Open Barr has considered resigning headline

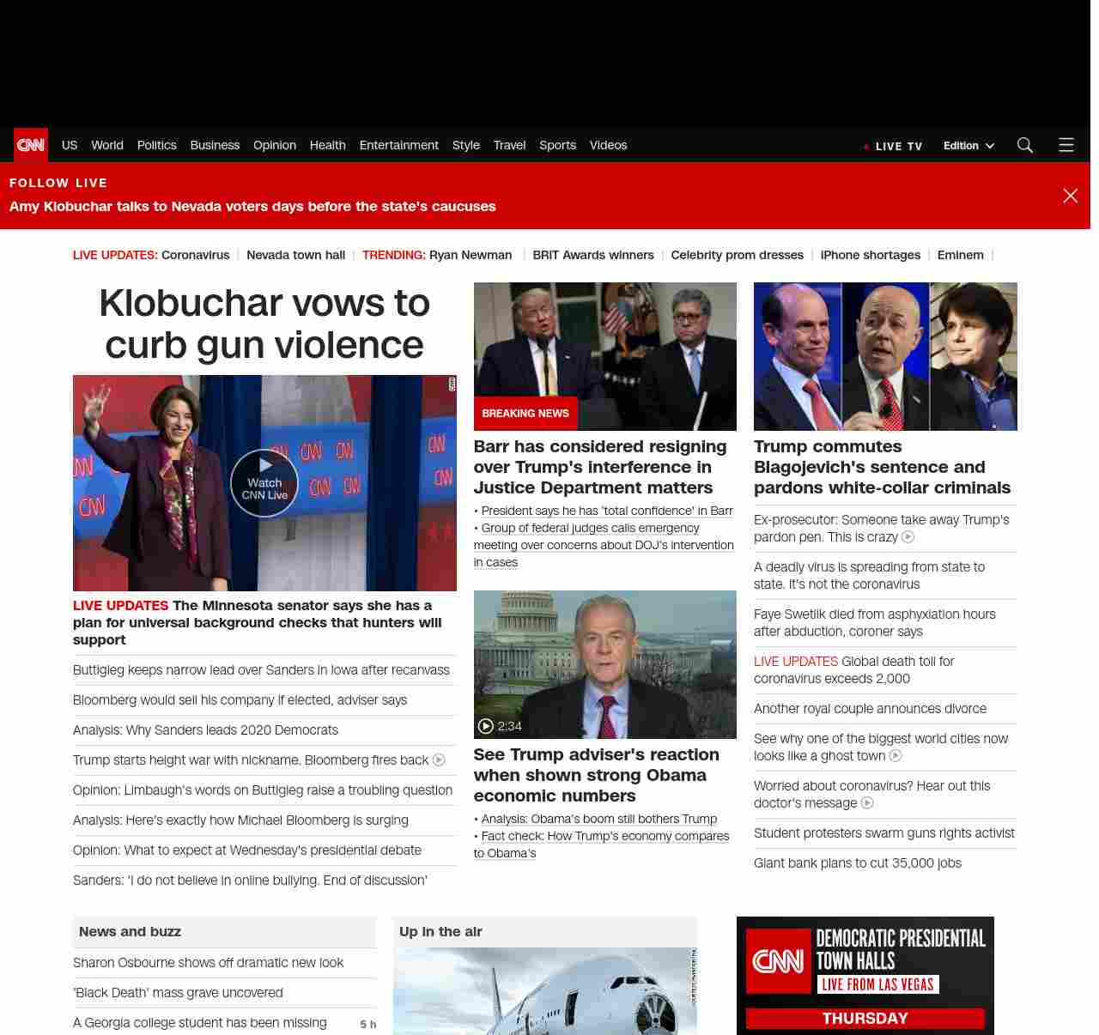point(600,467)
